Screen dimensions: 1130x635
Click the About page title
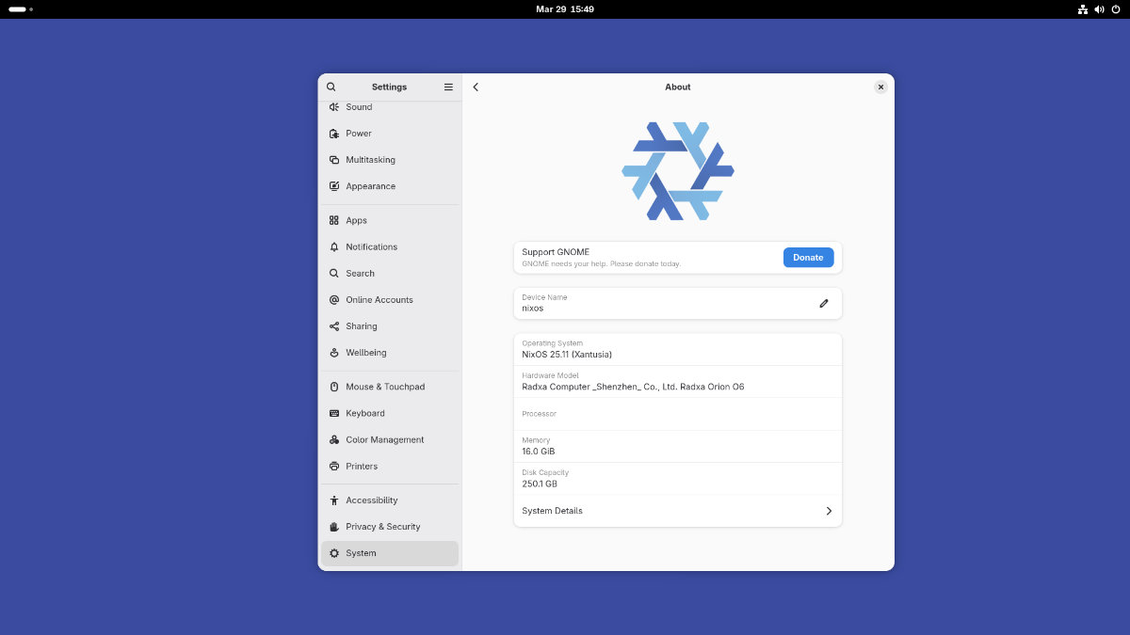[678, 87]
